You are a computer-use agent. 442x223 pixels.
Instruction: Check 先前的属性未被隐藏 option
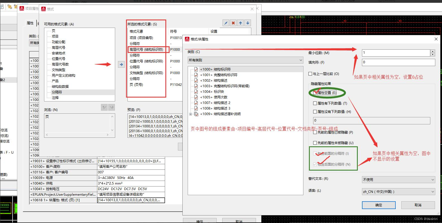[x=315, y=143]
